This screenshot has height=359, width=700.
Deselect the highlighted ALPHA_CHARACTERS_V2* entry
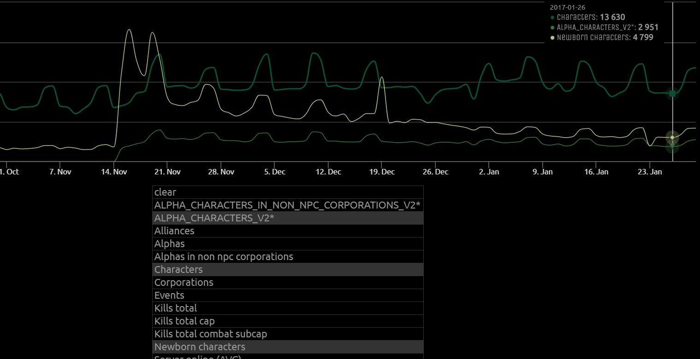coord(288,218)
